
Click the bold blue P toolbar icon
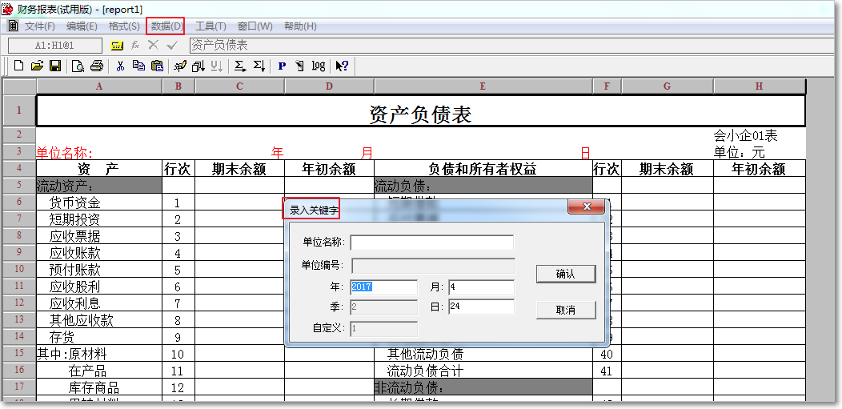[x=282, y=66]
